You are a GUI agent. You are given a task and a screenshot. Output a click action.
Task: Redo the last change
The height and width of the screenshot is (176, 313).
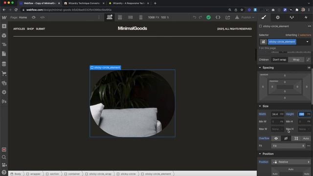click(201, 18)
